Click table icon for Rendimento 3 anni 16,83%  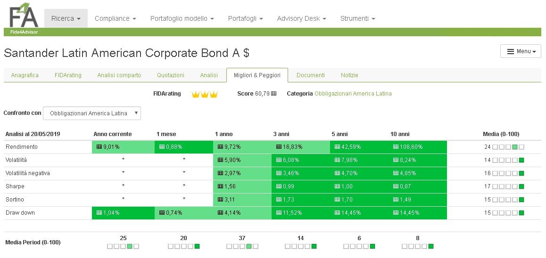(279, 147)
